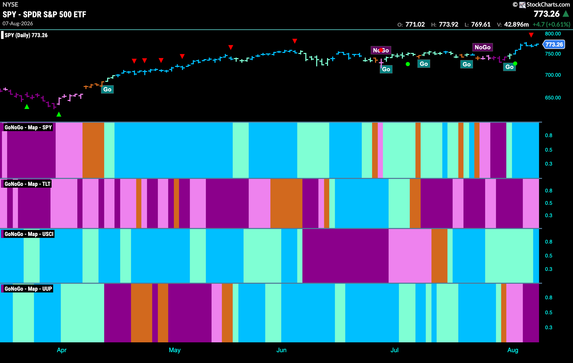This screenshot has width=573, height=363.
Task: Click the 700.00 price axis label
Action: (x=553, y=75)
